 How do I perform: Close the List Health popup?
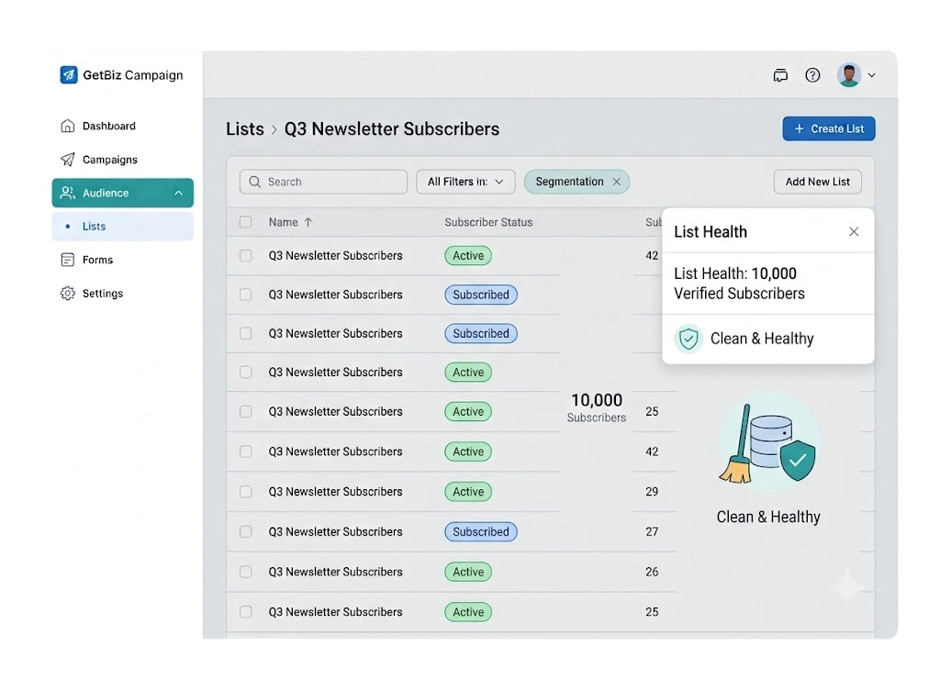[854, 232]
